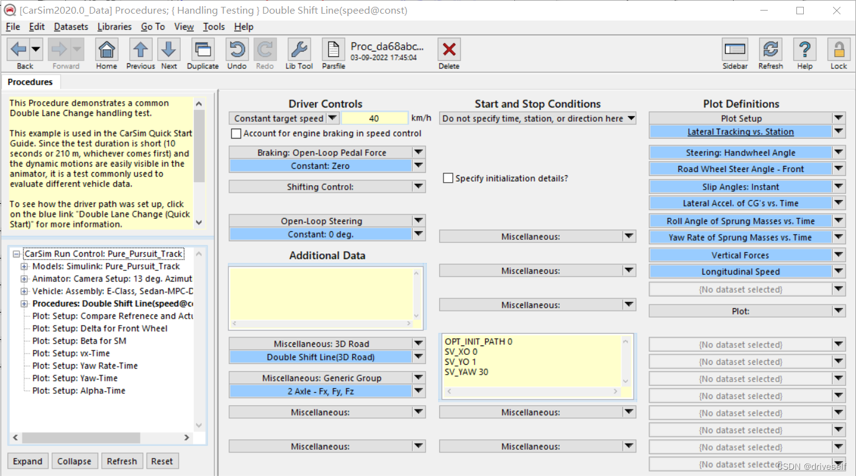
Task: Expand the Vehicle: Assembly tree node
Action: pos(25,291)
